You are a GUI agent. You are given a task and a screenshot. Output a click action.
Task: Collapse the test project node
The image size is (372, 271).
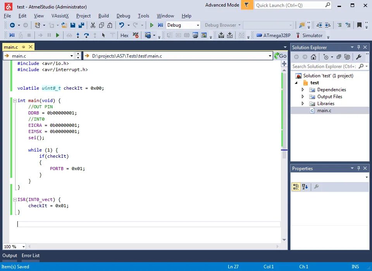296,83
